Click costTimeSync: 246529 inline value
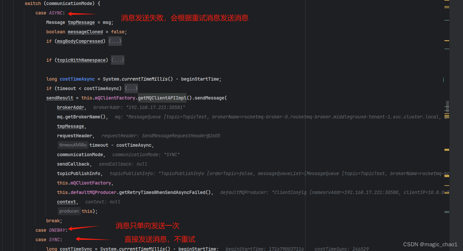463x251 pixels. point(342,249)
